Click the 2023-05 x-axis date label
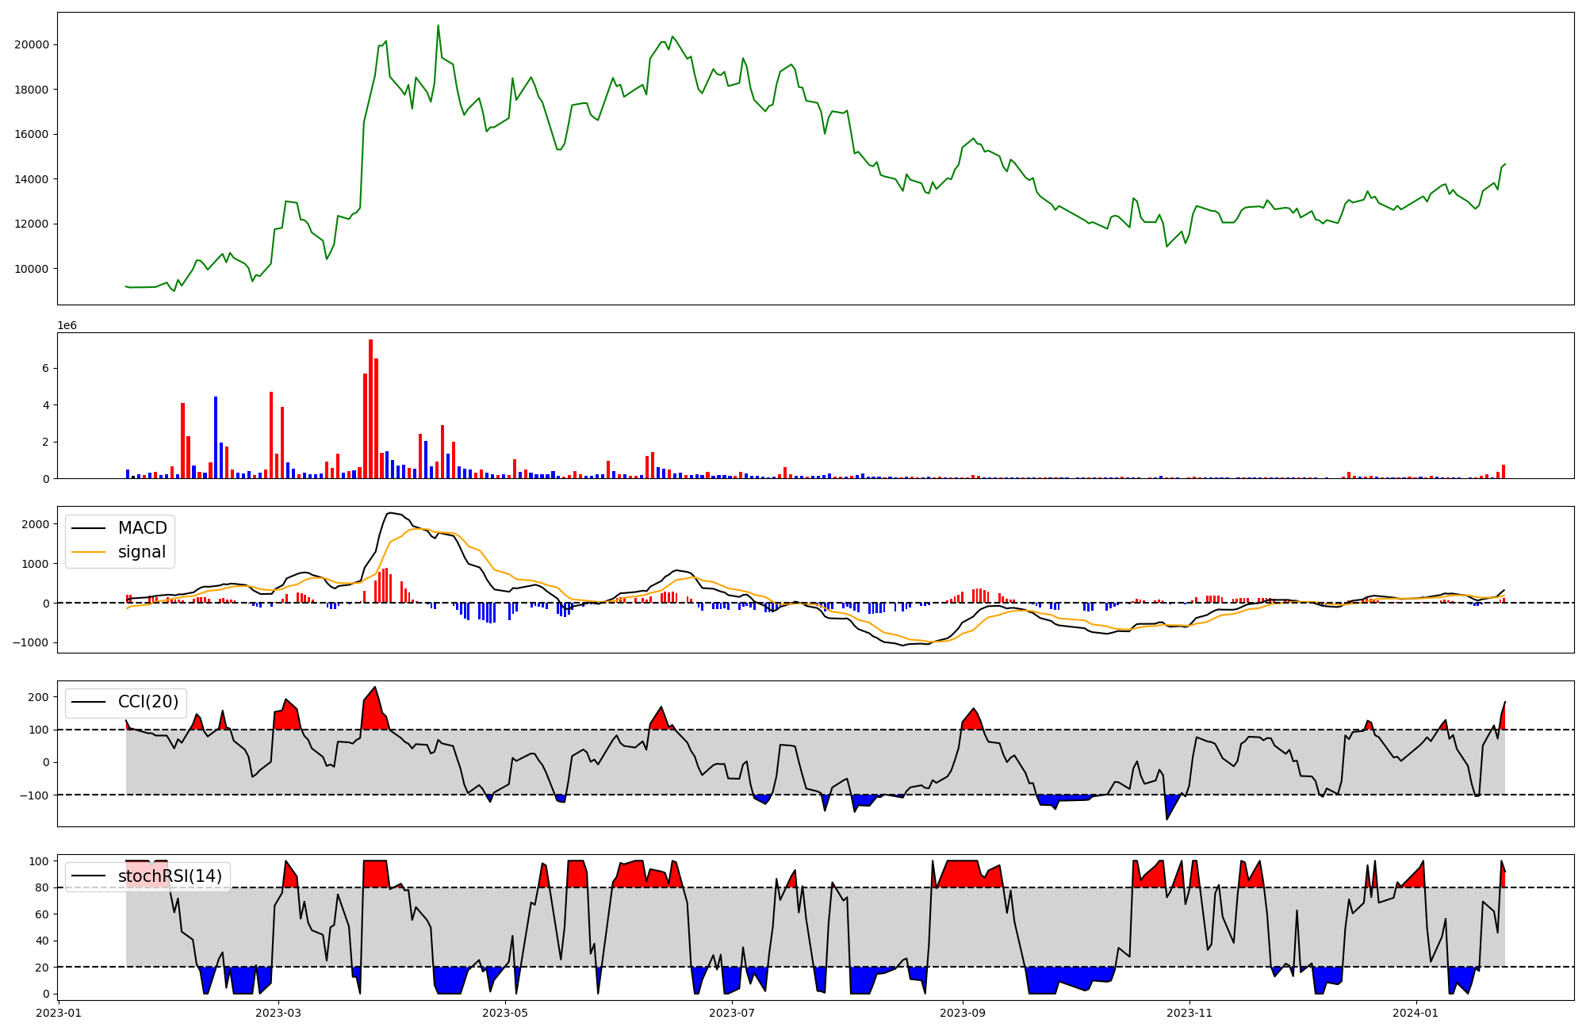Viewport: 1586px width, 1031px height. coord(505,1013)
